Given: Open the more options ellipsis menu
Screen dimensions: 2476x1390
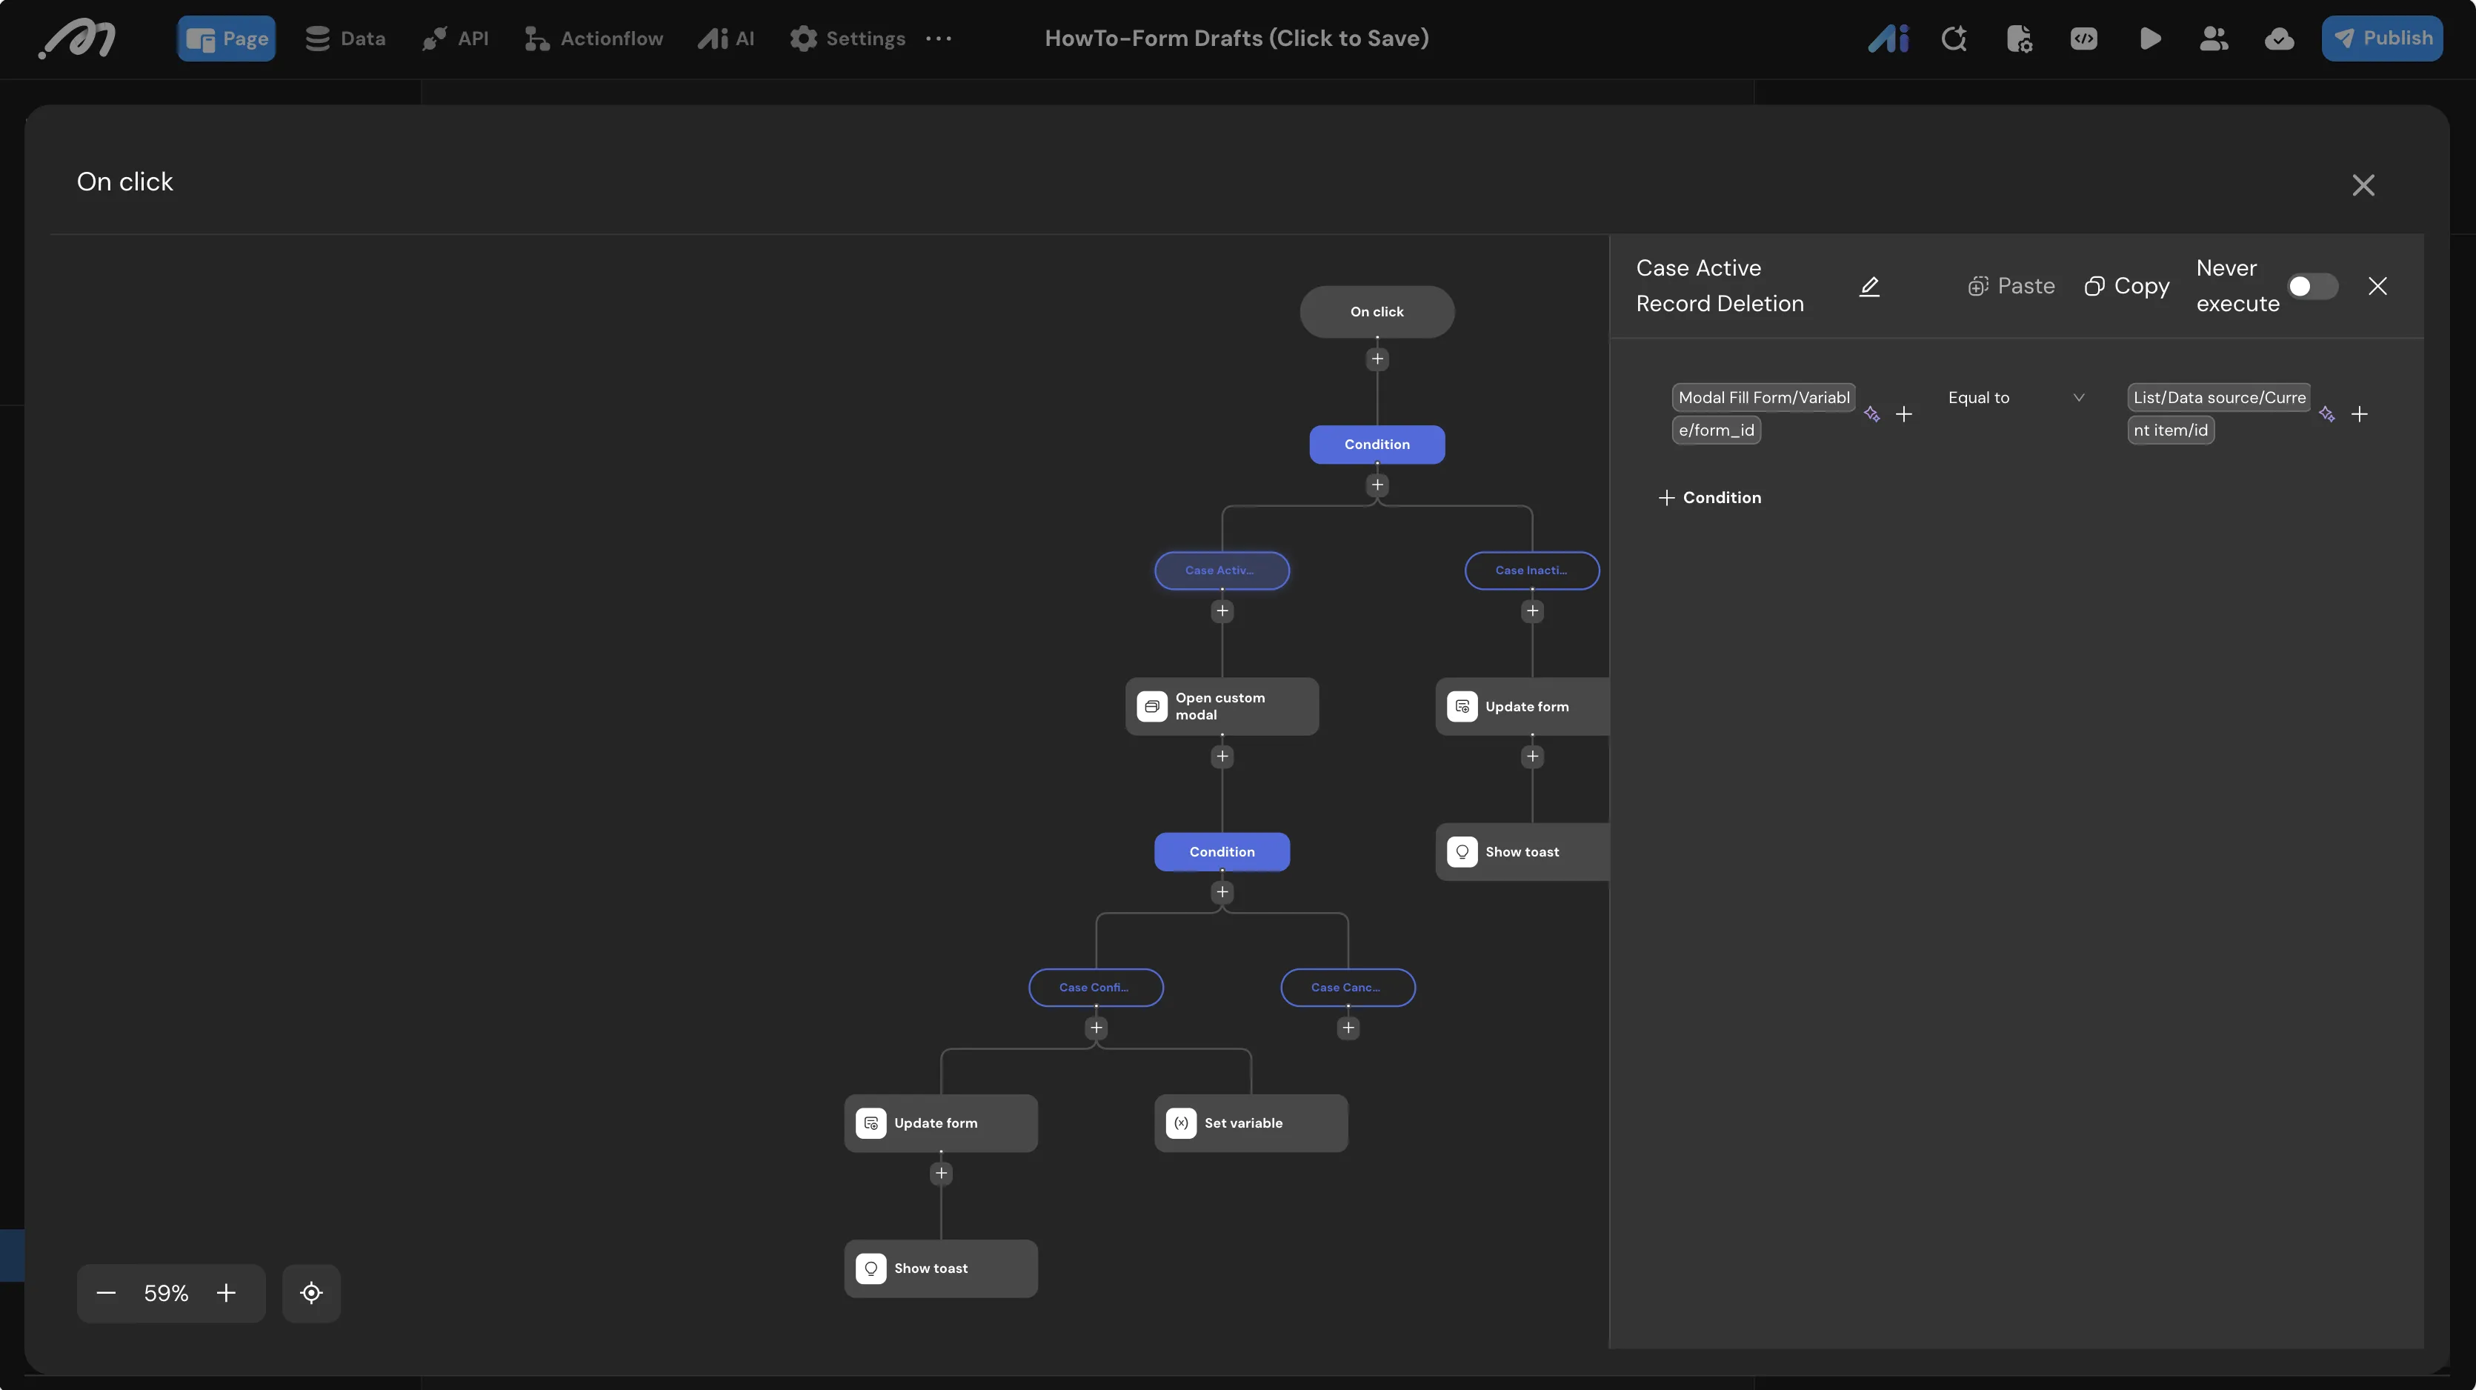Looking at the screenshot, I should (938, 39).
